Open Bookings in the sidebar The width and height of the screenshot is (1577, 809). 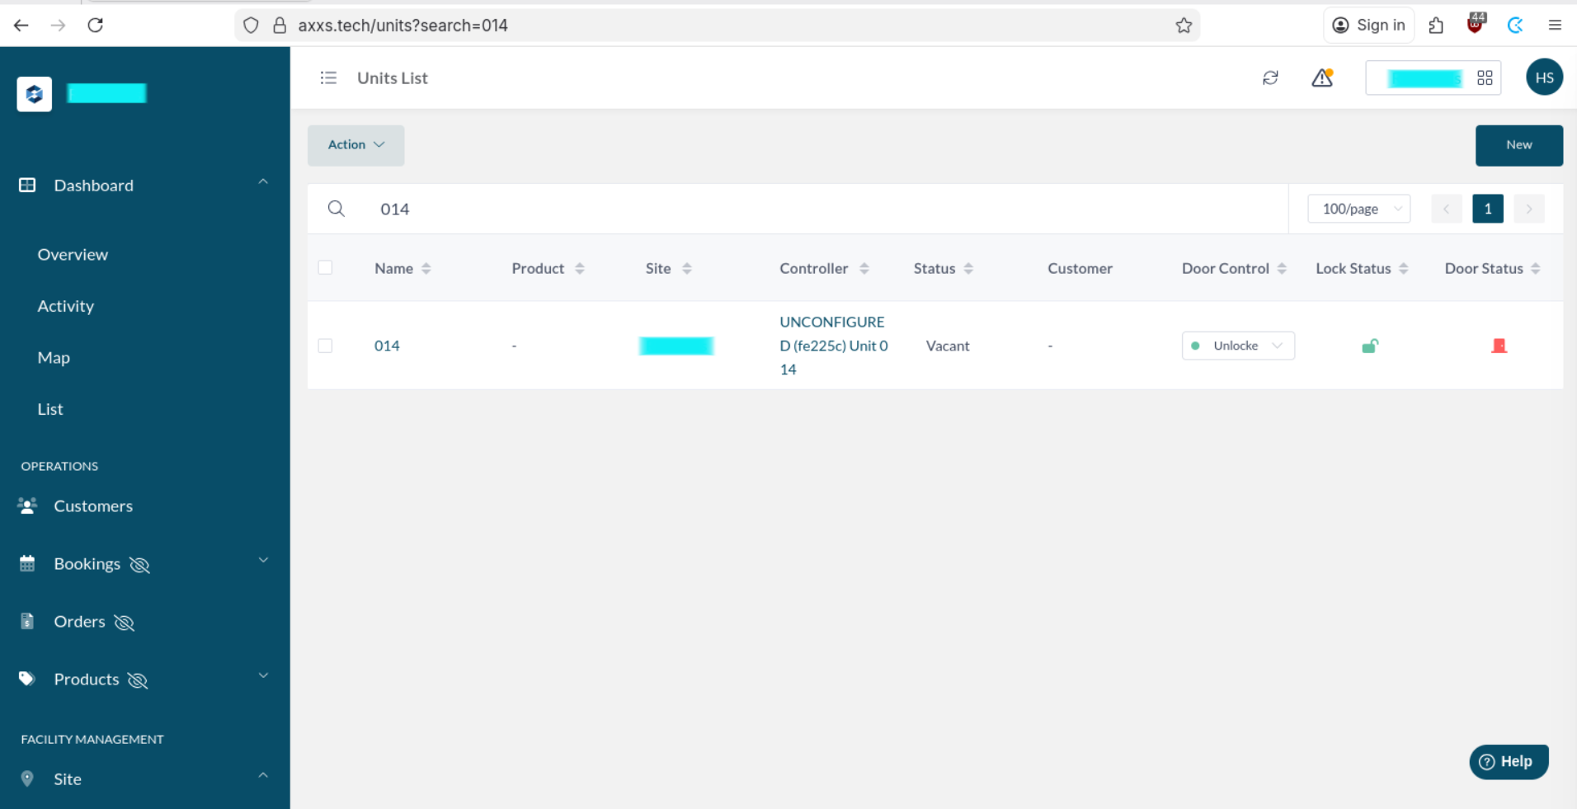point(87,564)
